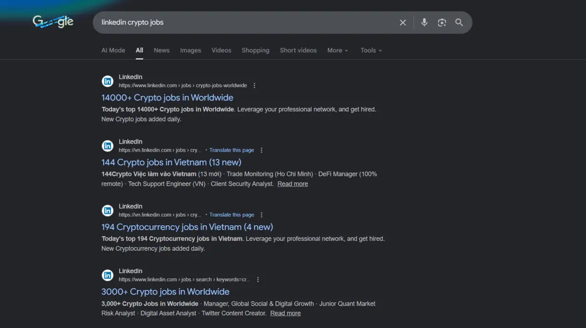Viewport: 586px width, 328px height.
Task: Expand the More dropdown
Action: point(337,50)
